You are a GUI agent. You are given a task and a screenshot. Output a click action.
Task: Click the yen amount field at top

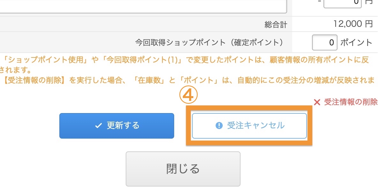343,3
